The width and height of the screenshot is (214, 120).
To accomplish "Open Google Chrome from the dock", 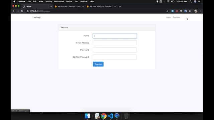I will coord(104,116).
